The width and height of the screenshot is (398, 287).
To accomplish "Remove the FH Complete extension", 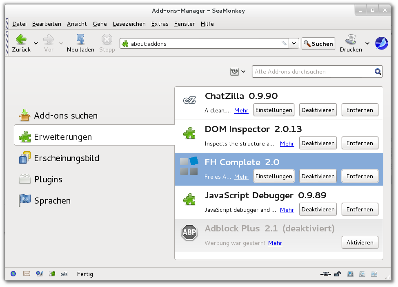I will [360, 176].
